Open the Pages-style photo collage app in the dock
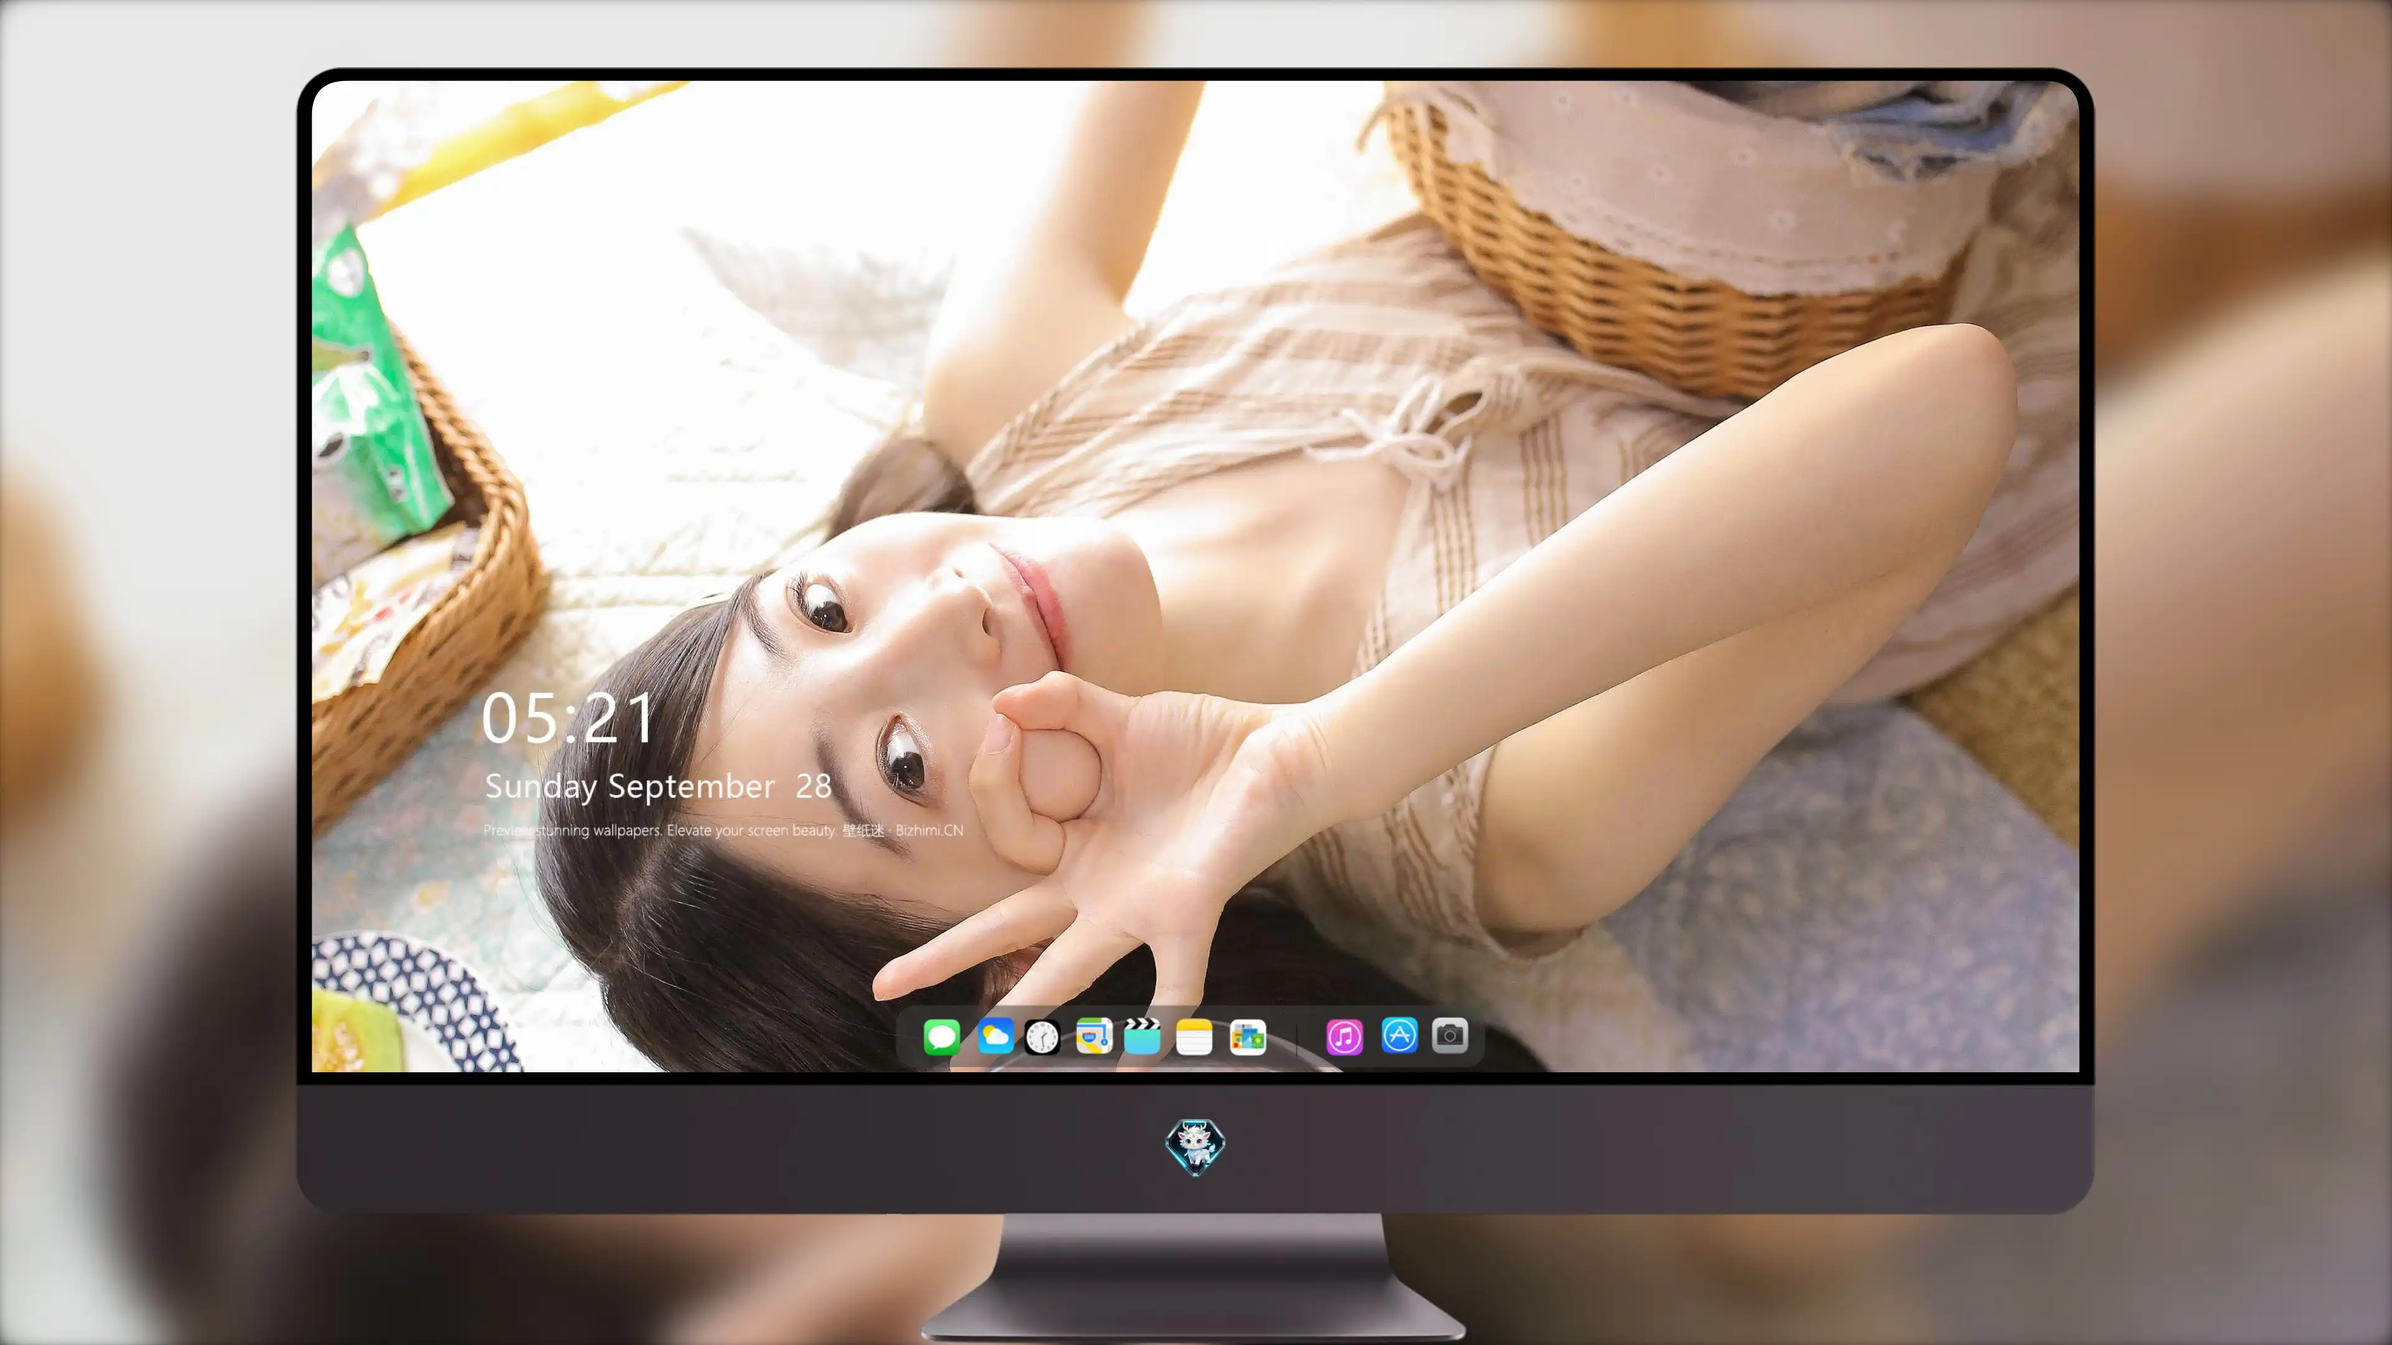The width and height of the screenshot is (2392, 1345). 1248,1037
